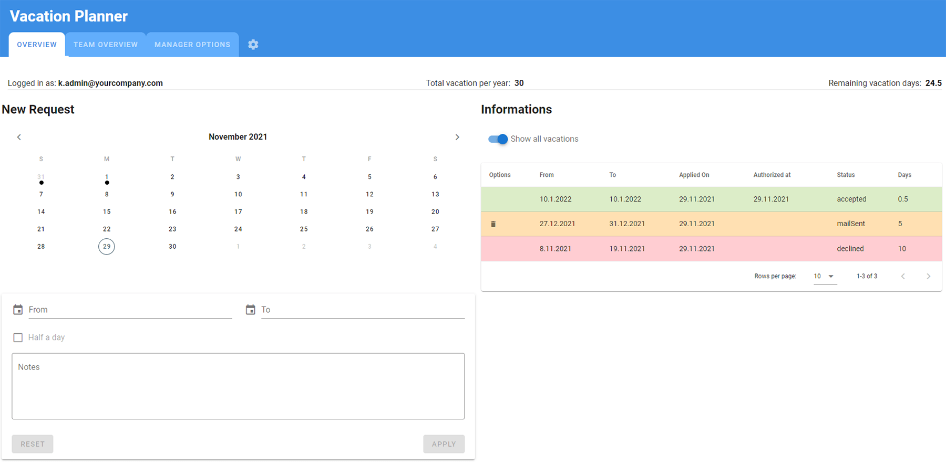This screenshot has height=465, width=946.
Task: Click the Remaining vacation days 24.5 value
Action: pos(933,83)
